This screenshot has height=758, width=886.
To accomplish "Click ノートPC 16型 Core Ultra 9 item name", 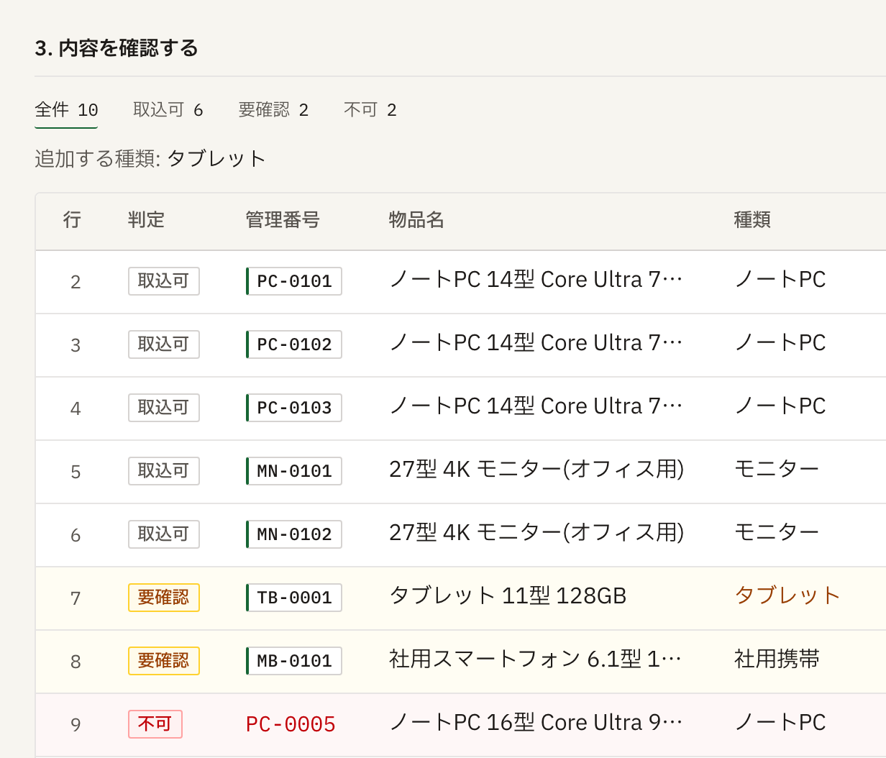I will (536, 723).
